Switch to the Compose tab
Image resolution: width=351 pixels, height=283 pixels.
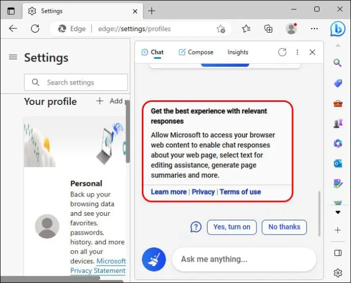(x=196, y=52)
